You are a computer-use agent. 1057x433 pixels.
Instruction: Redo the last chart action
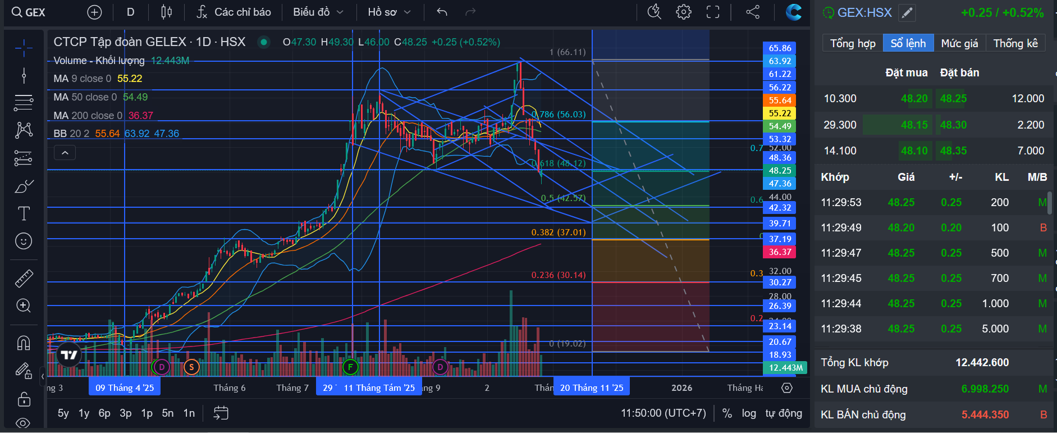coord(470,12)
